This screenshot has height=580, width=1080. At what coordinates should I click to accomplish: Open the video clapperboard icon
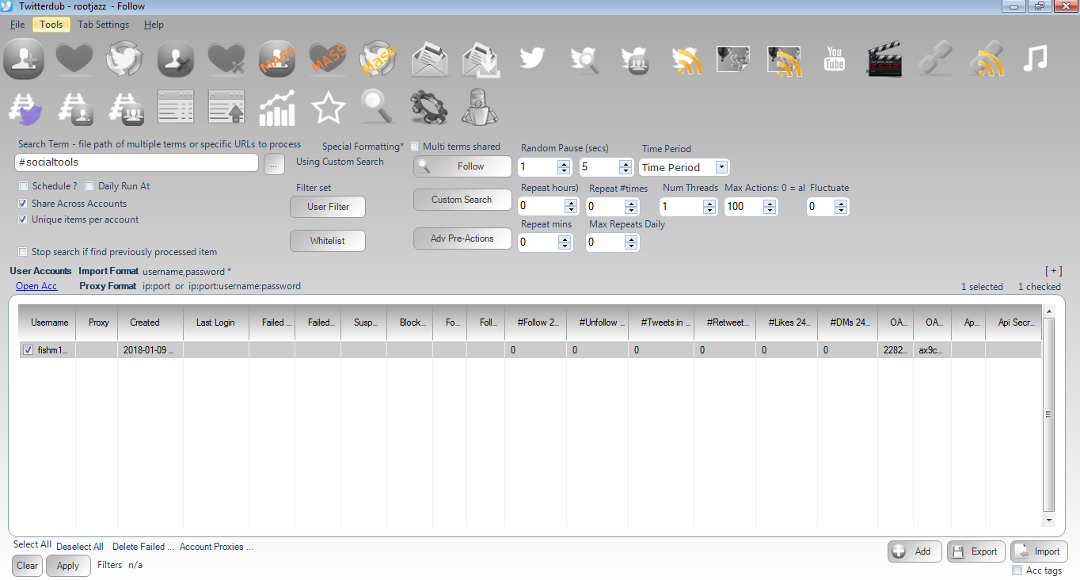coord(885,59)
